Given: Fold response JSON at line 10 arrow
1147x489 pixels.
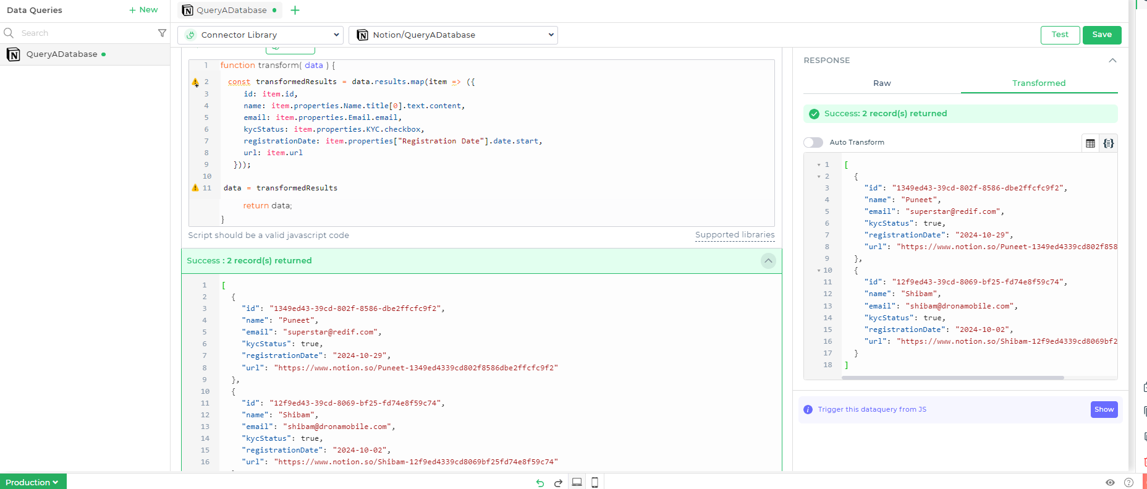Looking at the screenshot, I should 819,271.
